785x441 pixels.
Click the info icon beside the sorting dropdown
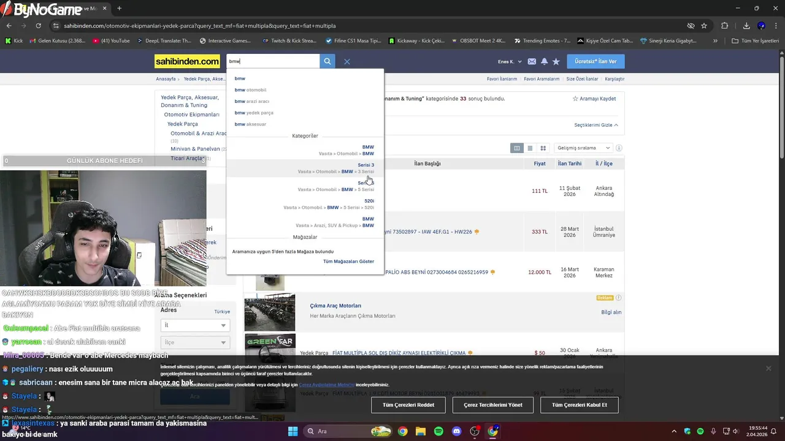619,148
